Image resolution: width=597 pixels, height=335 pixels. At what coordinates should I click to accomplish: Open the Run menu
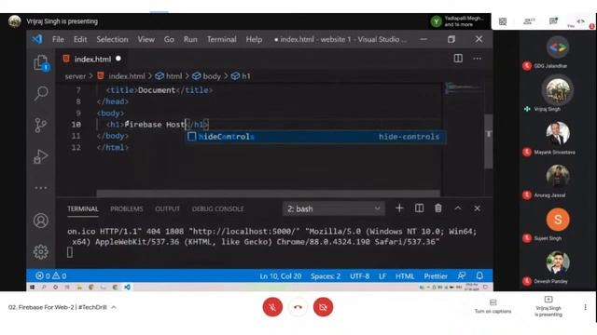190,39
